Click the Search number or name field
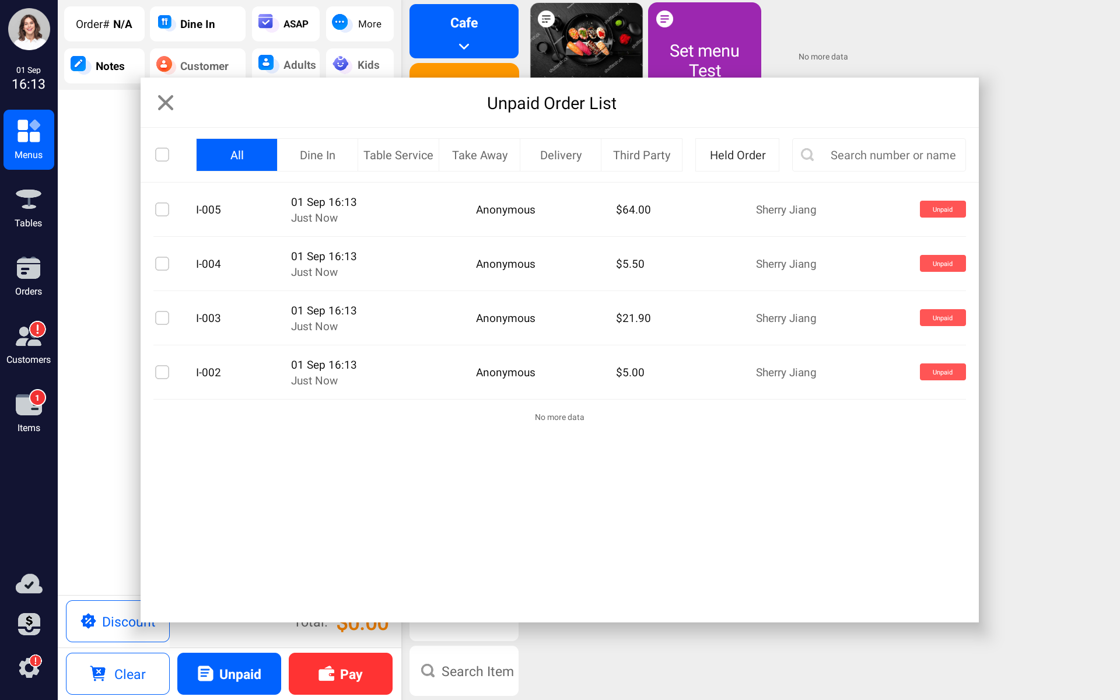The height and width of the screenshot is (700, 1120). tap(892, 155)
